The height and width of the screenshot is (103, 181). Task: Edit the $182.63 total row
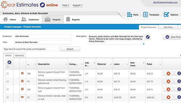pos(178,97)
